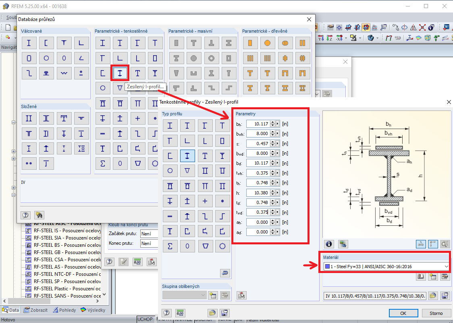453x323 pixels.
Task: Increase the s parameter with its up arrow
Action: point(272,142)
